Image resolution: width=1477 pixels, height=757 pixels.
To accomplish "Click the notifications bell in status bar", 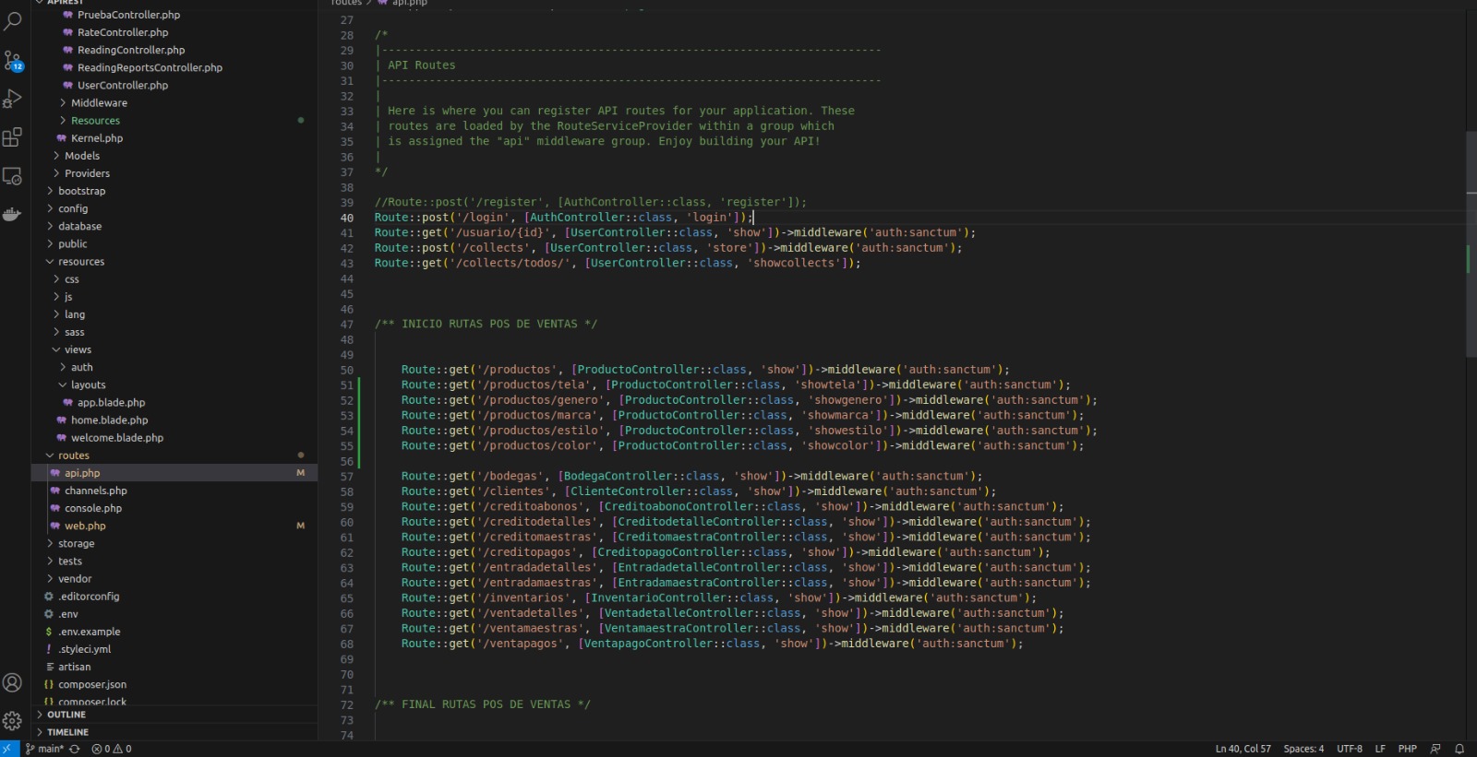I will pos(1459,749).
